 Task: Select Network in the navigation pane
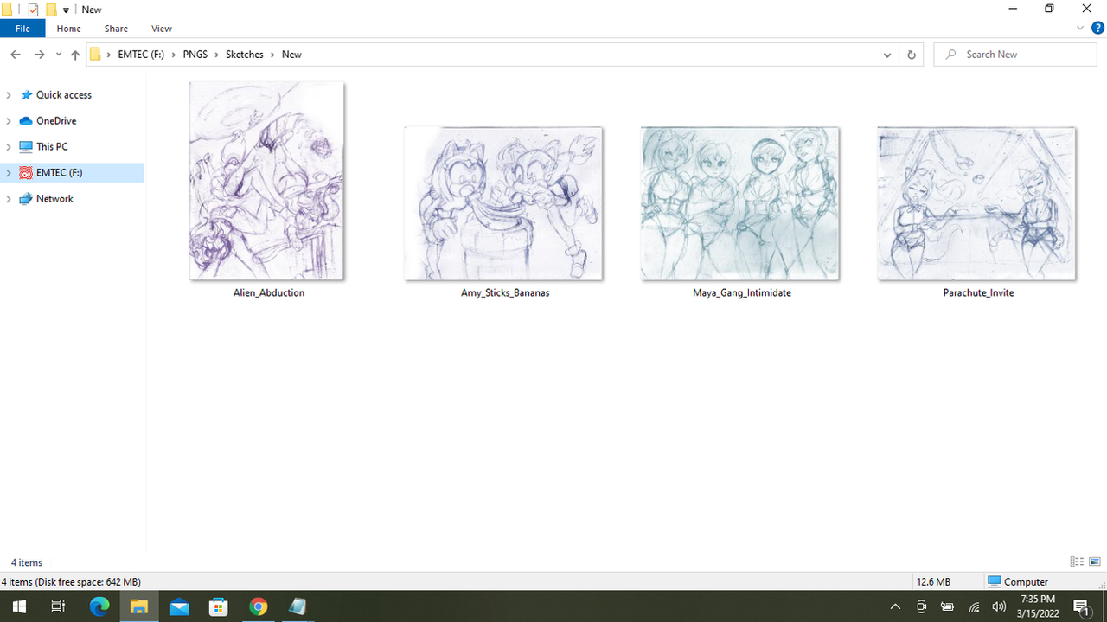54,199
